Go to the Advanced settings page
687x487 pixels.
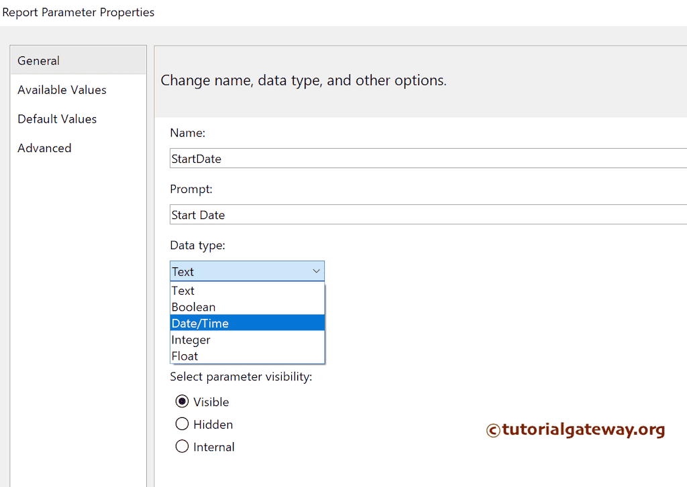tap(44, 147)
